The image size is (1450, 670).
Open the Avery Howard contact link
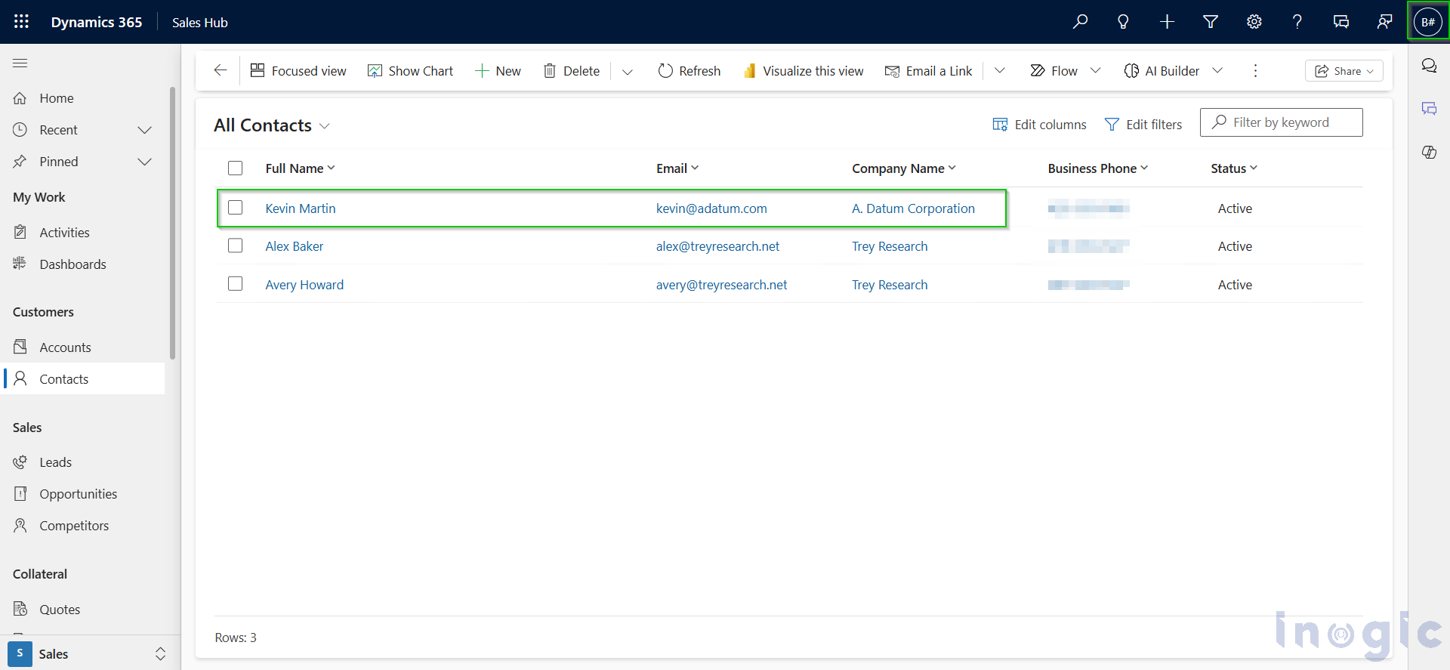[304, 285]
